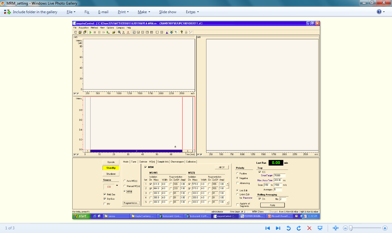
Task: Toggle the MRM checkbox in the MS(n) panel
Action: pyautogui.click(x=145, y=167)
